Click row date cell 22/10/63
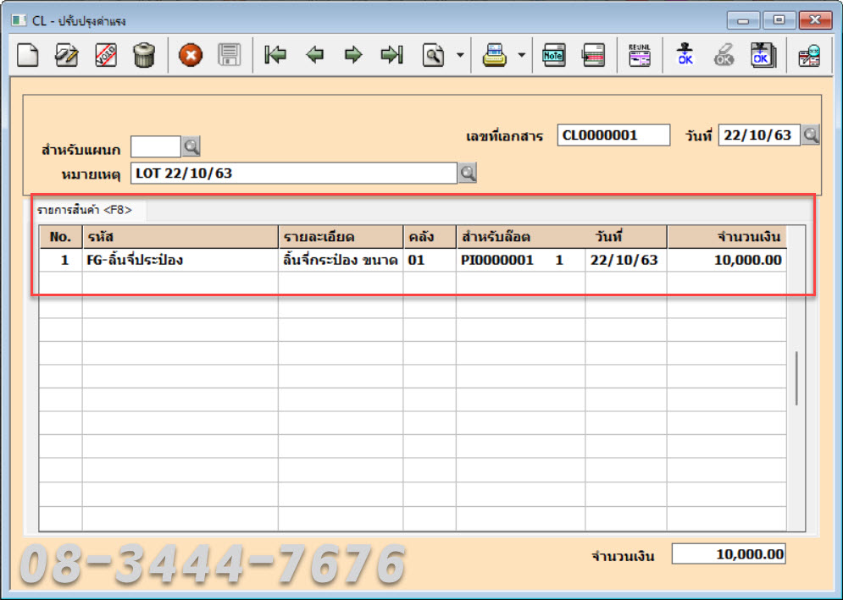Viewport: 843px width, 600px height. [626, 260]
